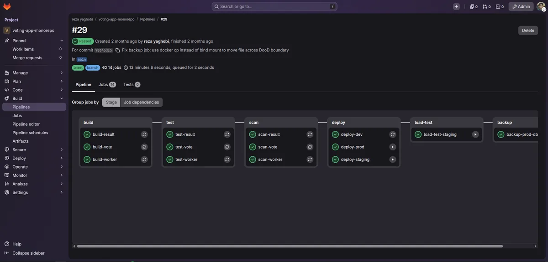This screenshot has width=548, height=262.
Task: Open Pipelines breadcrumb link
Action: (148, 19)
